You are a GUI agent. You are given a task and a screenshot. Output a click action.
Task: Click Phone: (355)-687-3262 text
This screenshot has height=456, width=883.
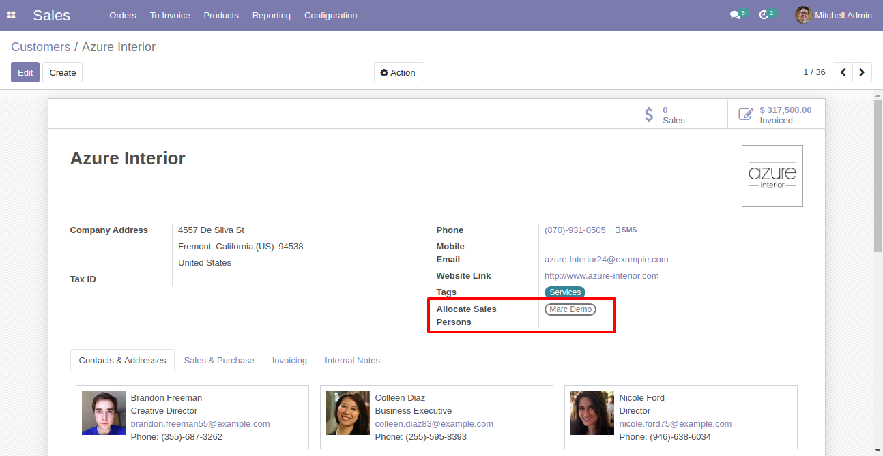(x=177, y=437)
